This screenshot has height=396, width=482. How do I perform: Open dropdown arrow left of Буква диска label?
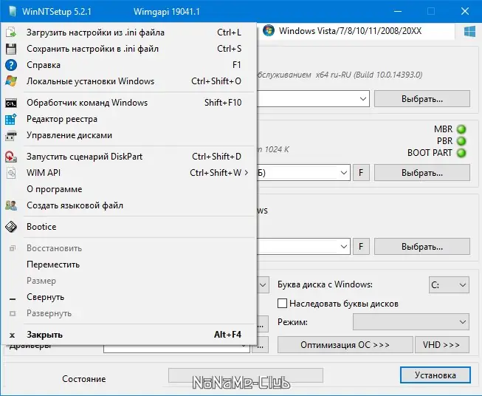point(263,285)
